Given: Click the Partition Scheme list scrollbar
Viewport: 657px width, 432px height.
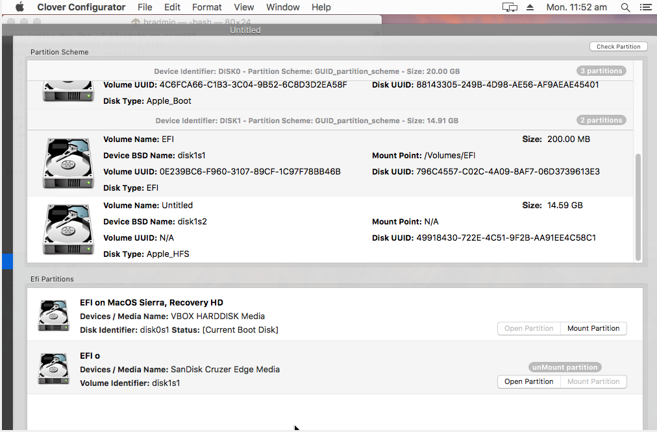Looking at the screenshot, I should [638, 207].
